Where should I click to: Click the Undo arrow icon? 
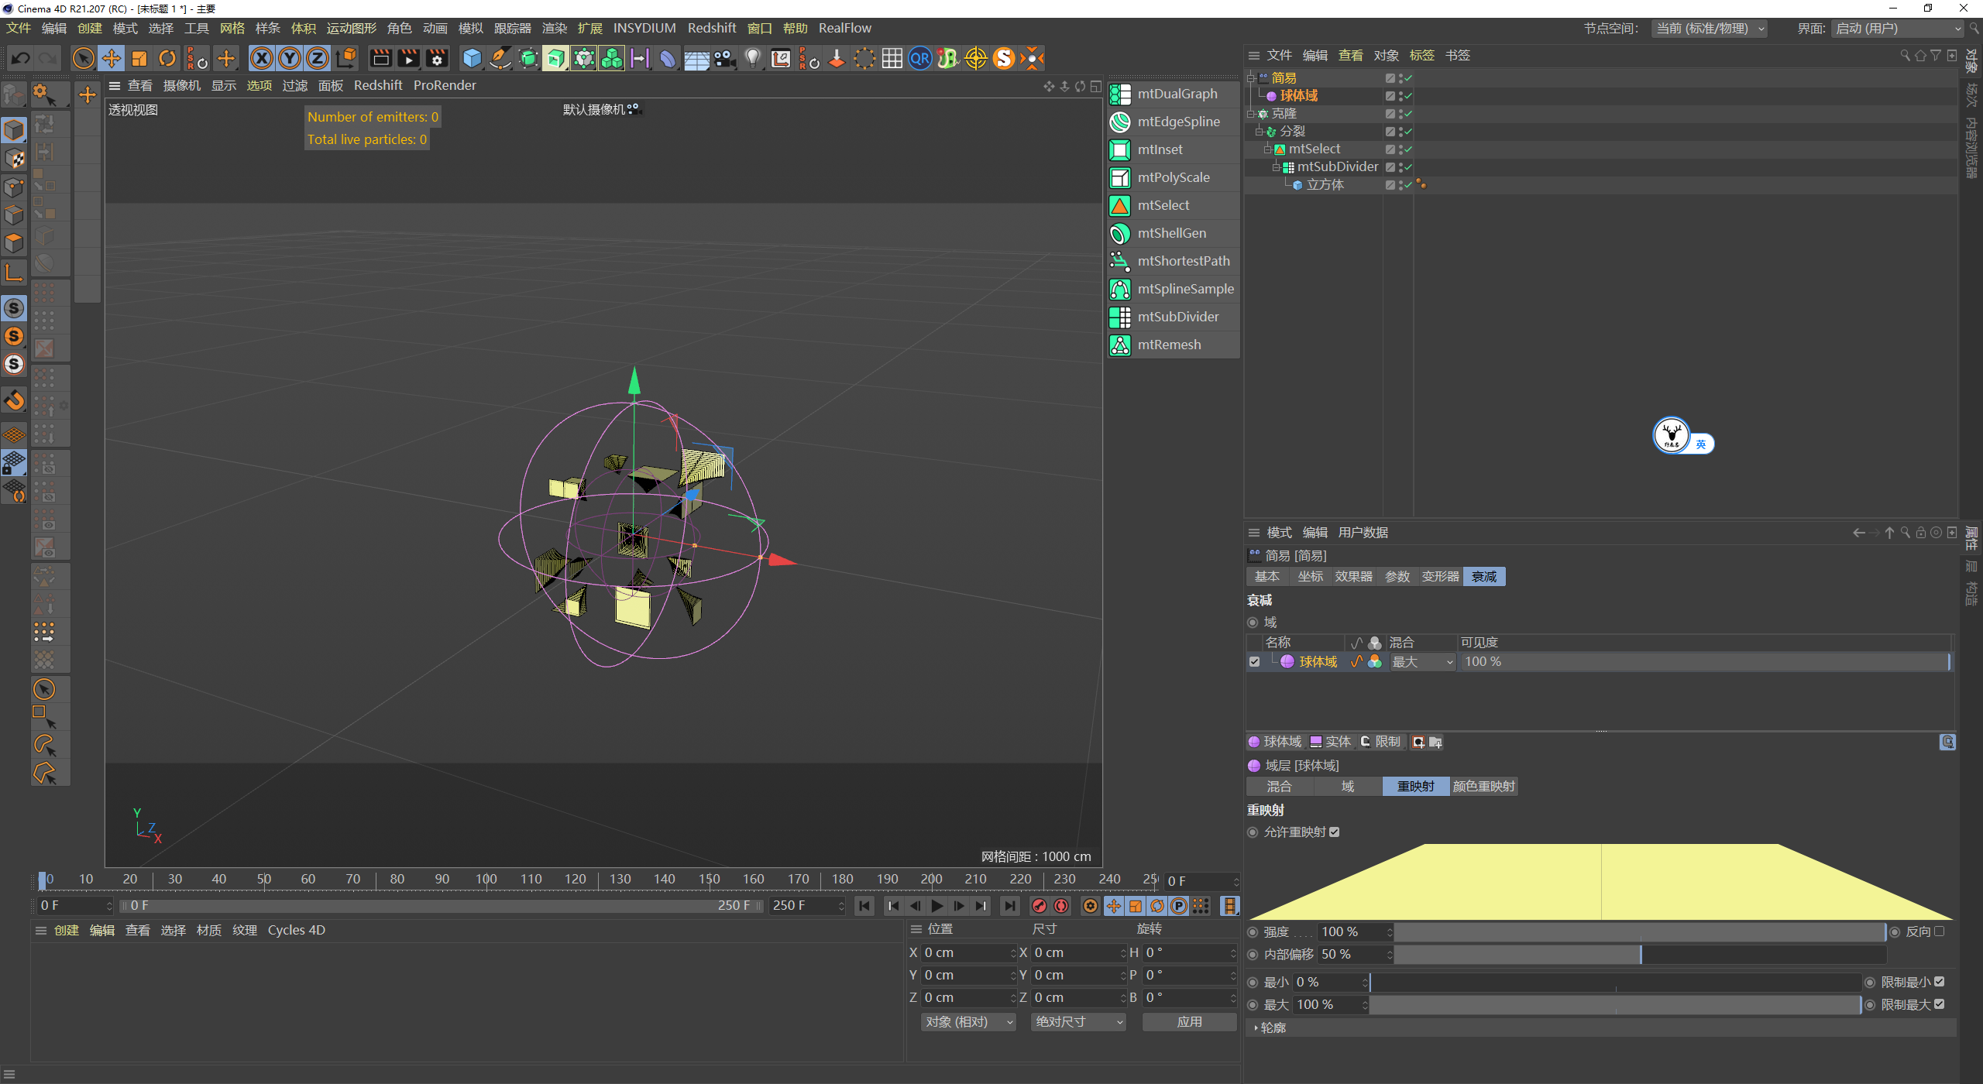click(x=21, y=59)
